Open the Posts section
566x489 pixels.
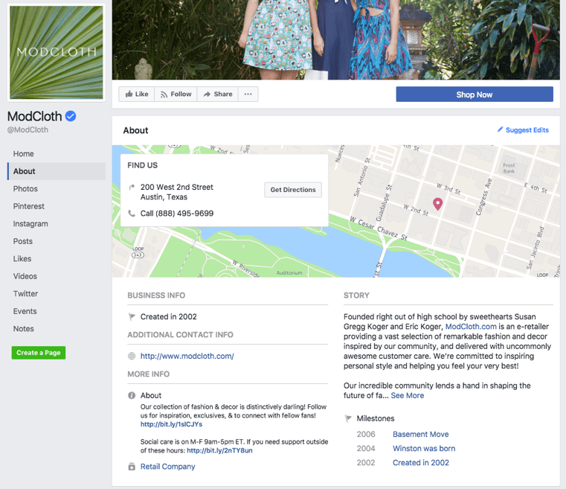(23, 241)
